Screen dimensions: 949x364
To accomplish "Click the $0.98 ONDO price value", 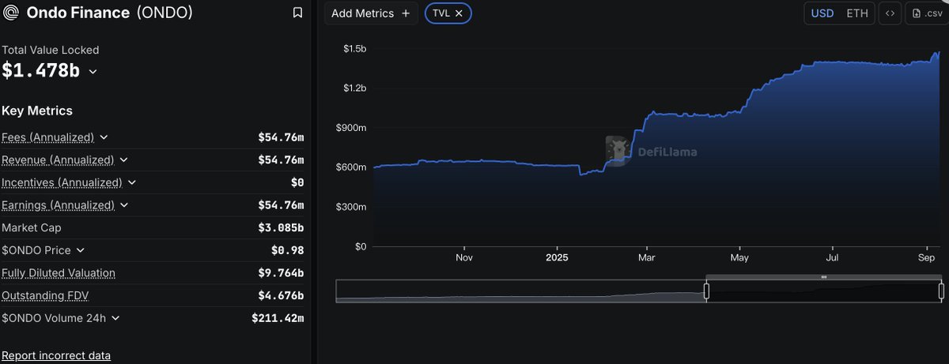I will (x=287, y=250).
